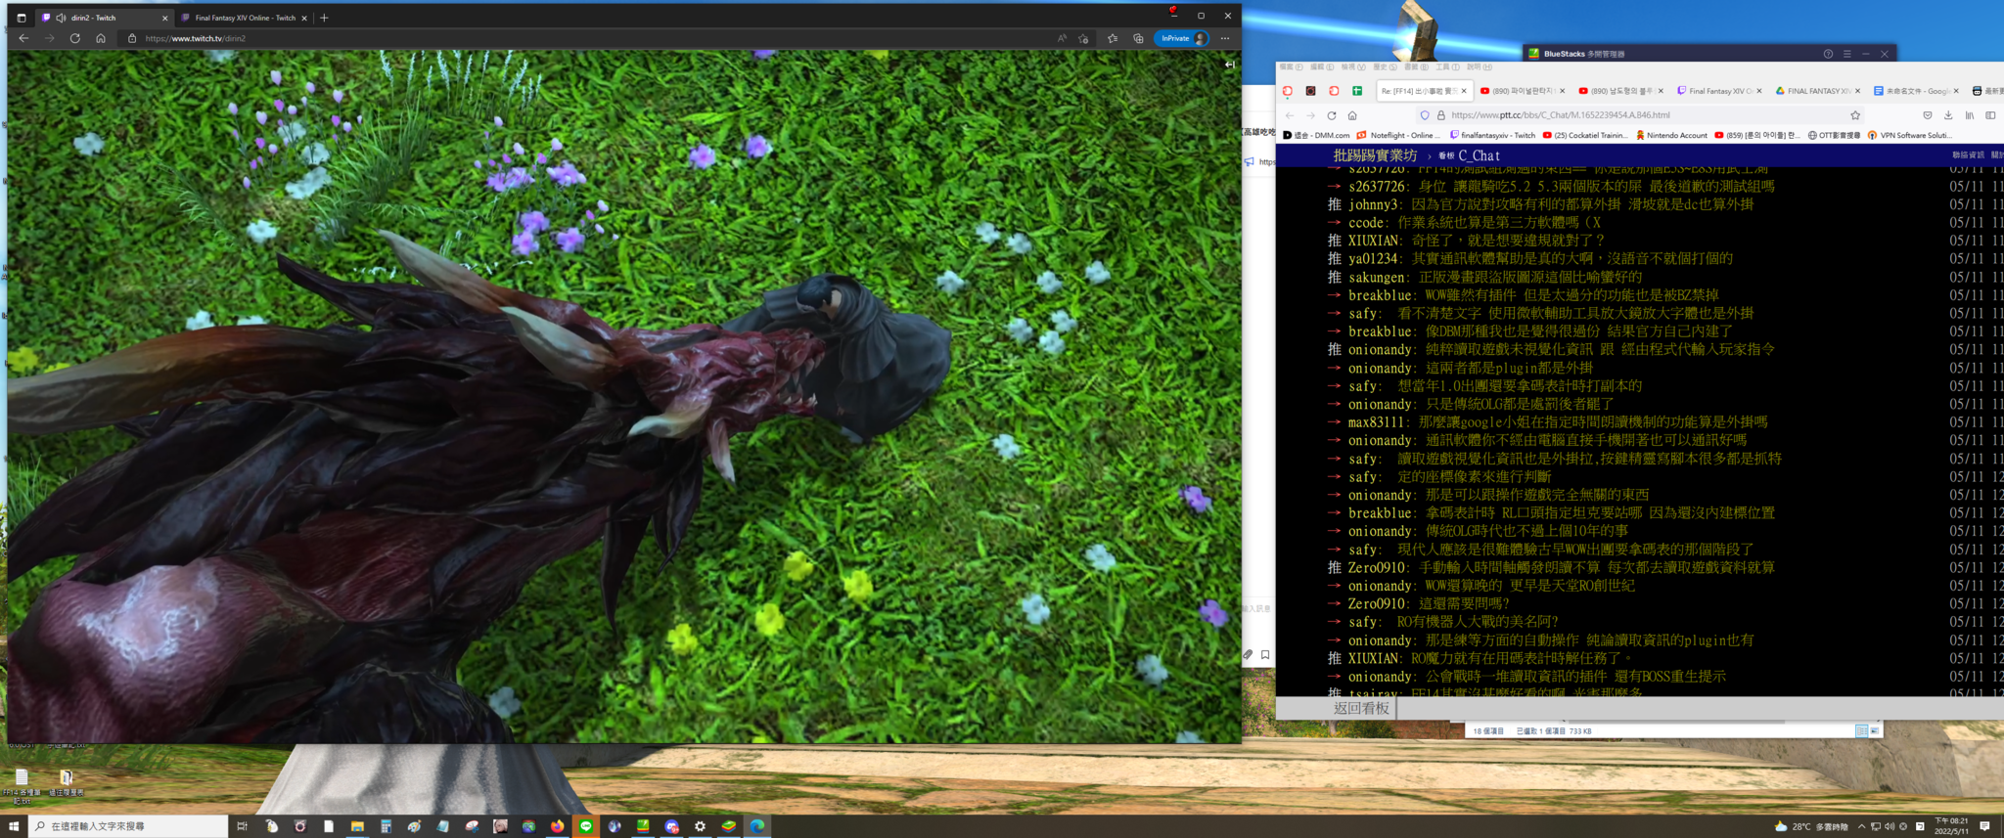
Task: Open Noteflight - Online bookmark
Action: [1398, 135]
